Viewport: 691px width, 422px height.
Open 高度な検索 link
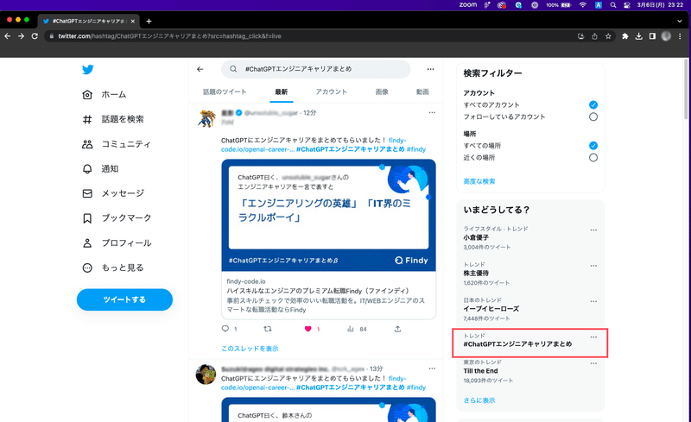pyautogui.click(x=479, y=181)
